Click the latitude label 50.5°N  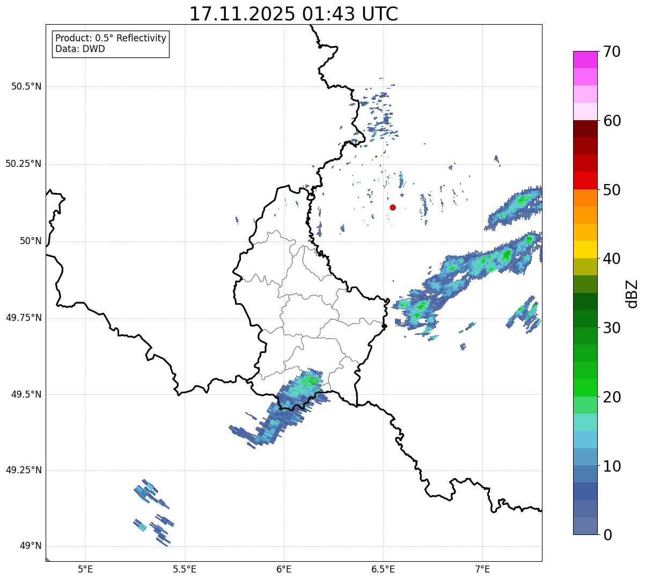click(x=26, y=86)
